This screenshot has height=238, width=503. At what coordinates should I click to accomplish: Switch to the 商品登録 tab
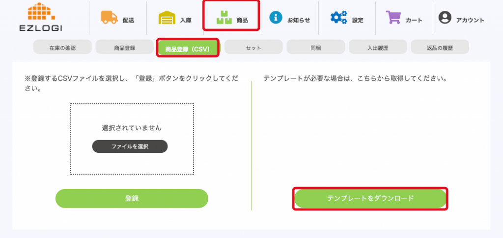(125, 48)
